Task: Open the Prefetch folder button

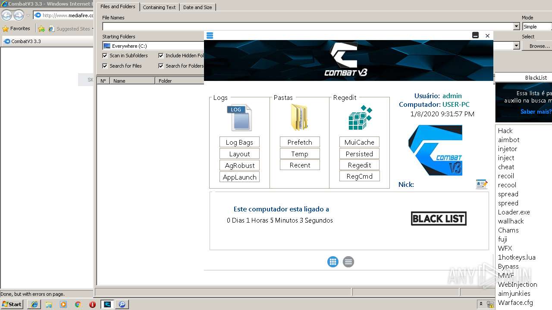Action: [300, 142]
